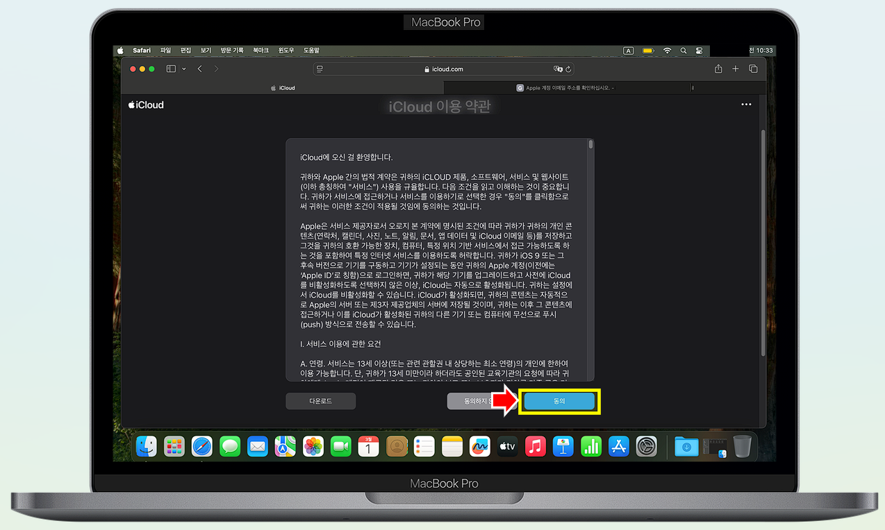Open the 북마크 menu
Screen dimensions: 885x530
(x=260, y=51)
